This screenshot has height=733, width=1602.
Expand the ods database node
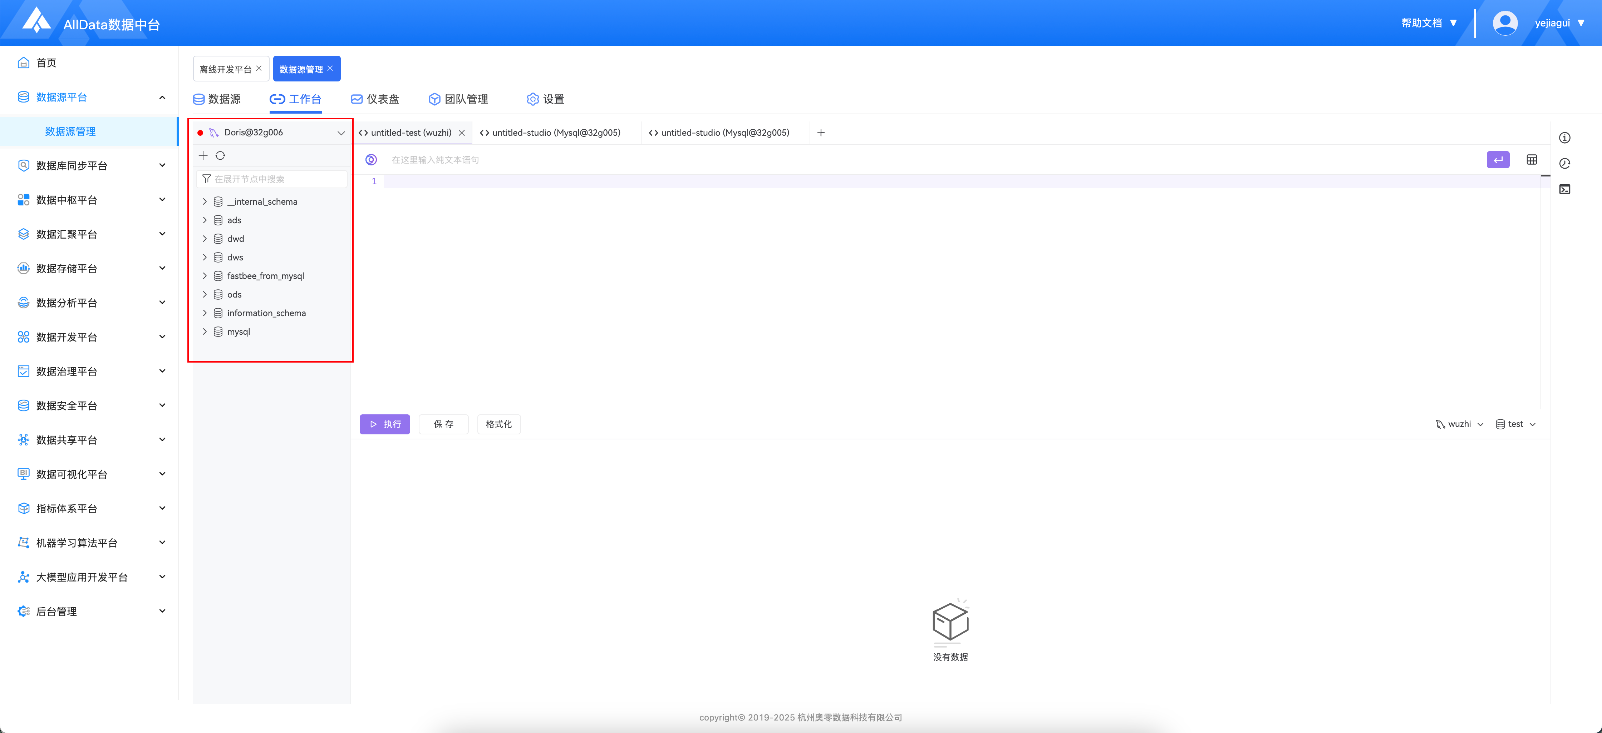point(205,294)
